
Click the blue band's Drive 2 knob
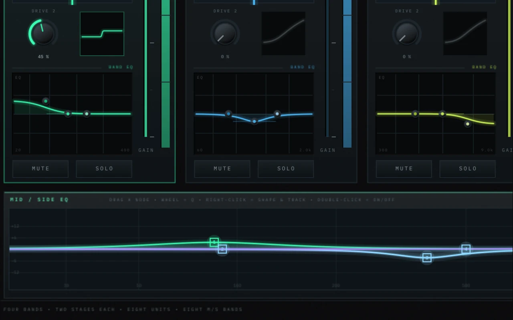[x=225, y=33]
